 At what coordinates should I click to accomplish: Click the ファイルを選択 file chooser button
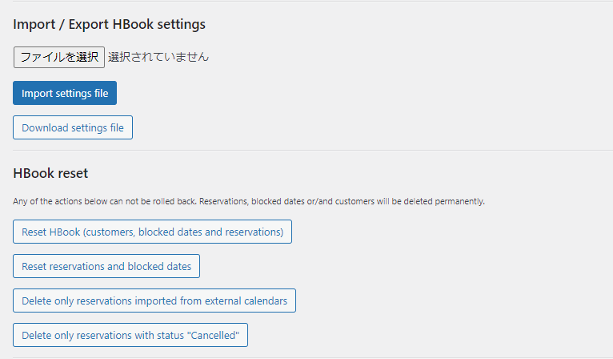[58, 57]
